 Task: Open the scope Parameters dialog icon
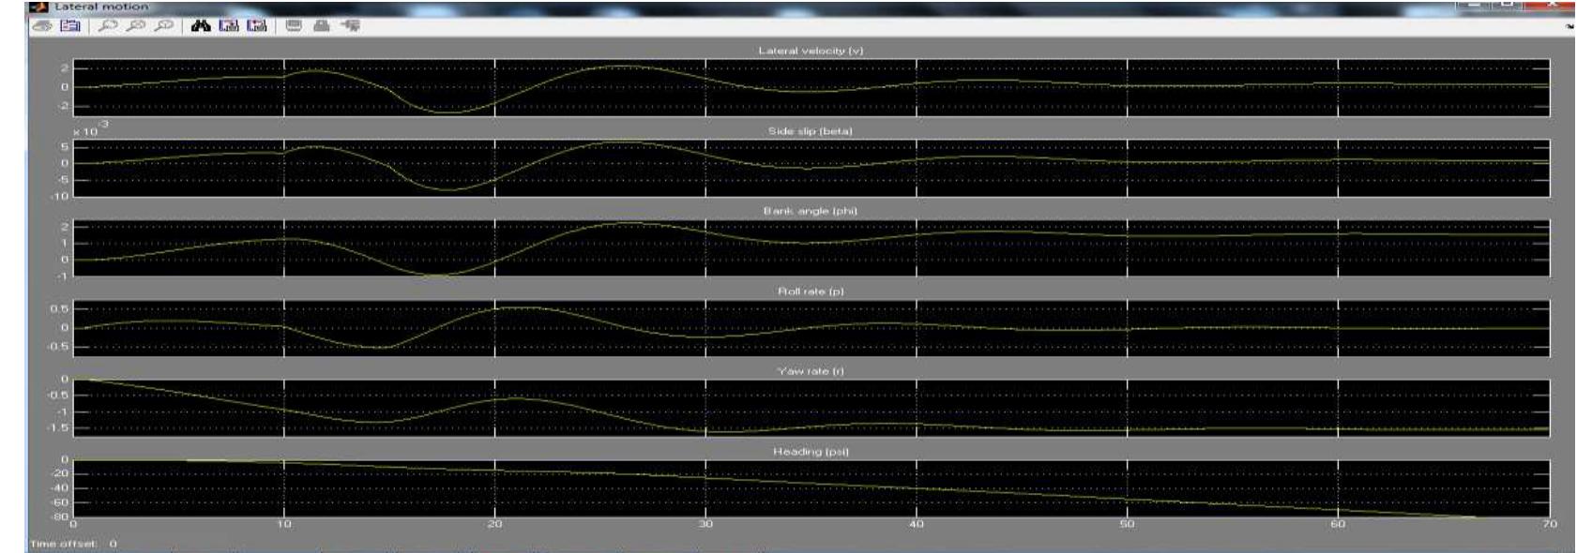pos(70,26)
